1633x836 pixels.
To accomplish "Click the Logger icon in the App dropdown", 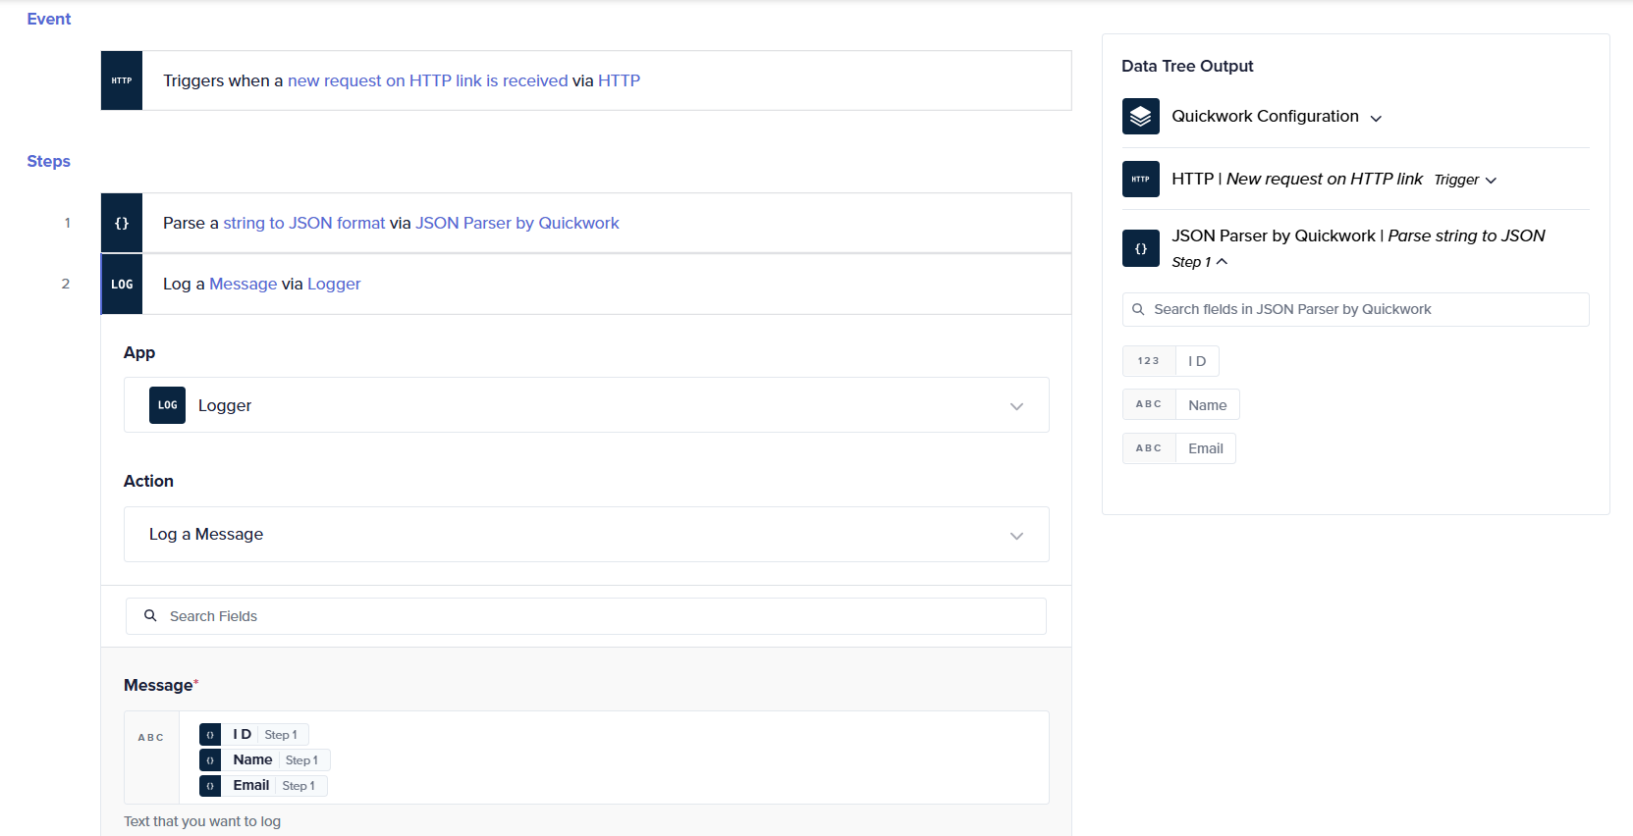I will tap(167, 405).
